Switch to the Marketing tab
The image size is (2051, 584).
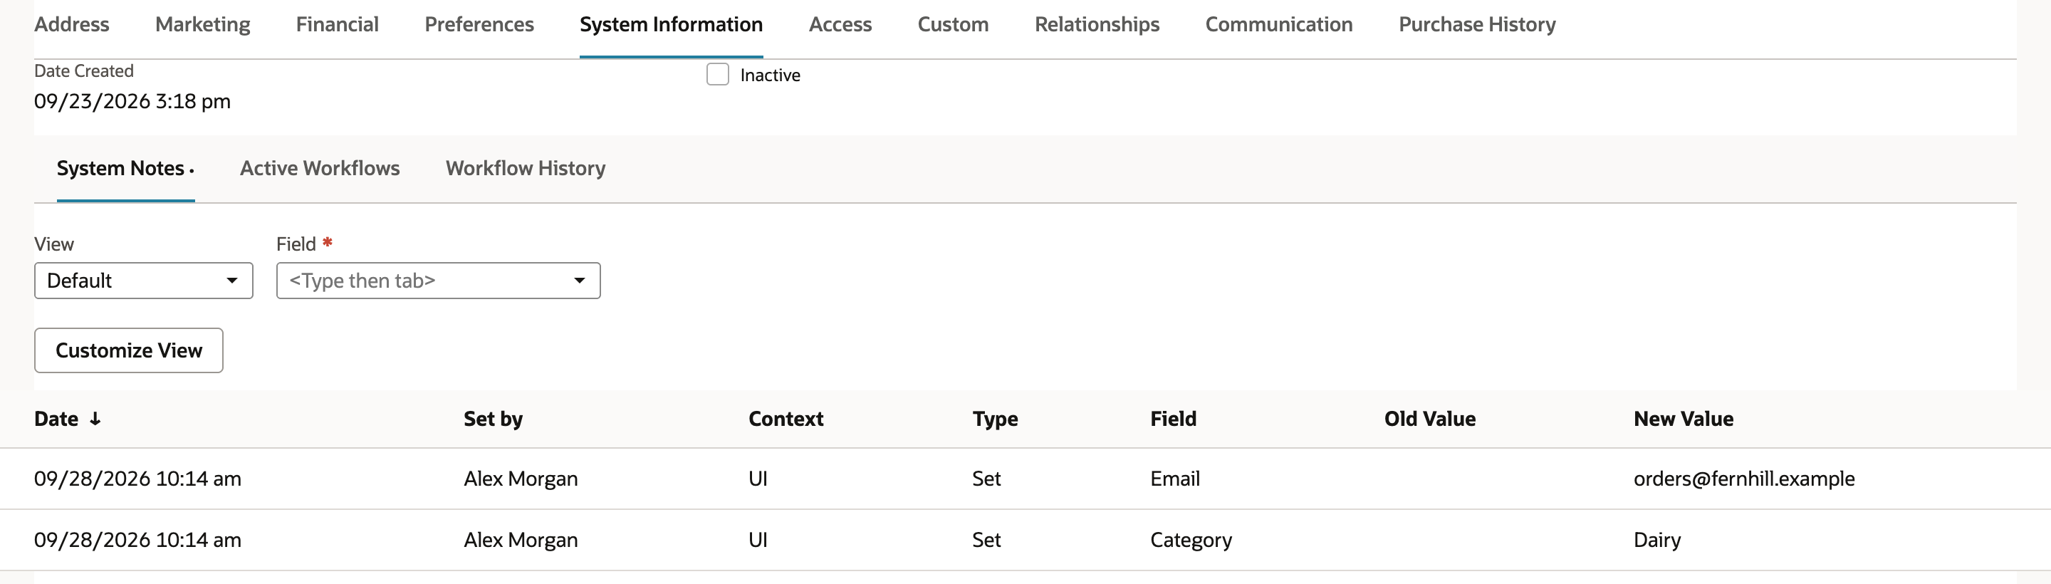pyautogui.click(x=202, y=25)
